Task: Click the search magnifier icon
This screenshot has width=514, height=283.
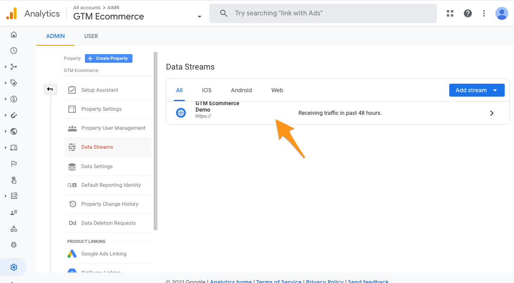Action: tap(223, 13)
